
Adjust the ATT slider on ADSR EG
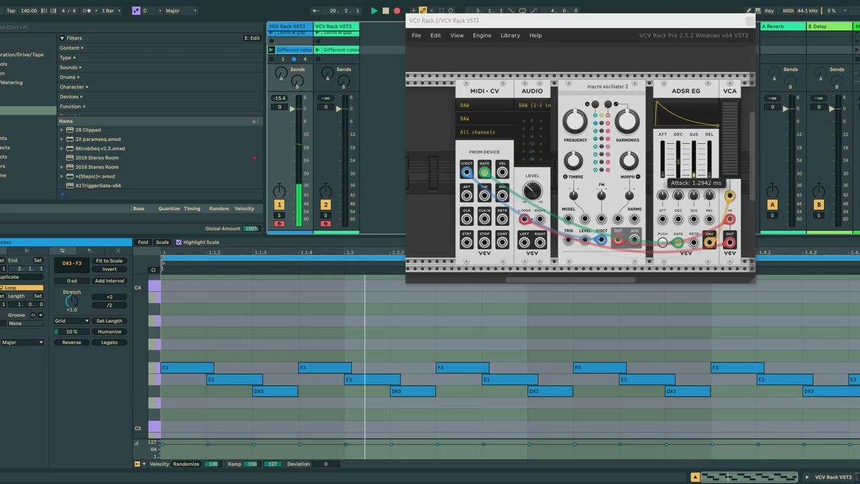coord(662,159)
